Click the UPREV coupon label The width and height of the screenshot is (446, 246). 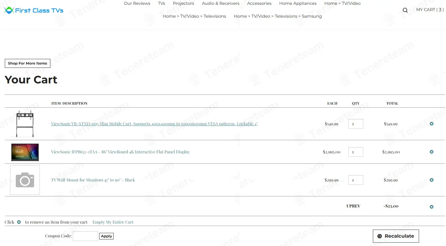click(353, 206)
